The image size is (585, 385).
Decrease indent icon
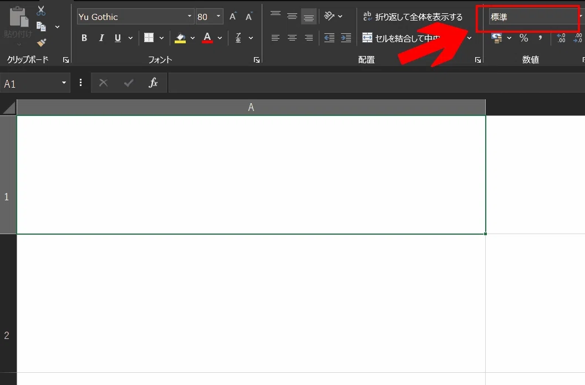click(329, 38)
